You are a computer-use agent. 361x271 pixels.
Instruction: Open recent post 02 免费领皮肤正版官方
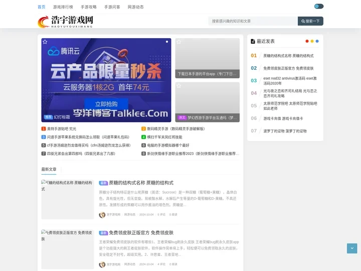288,68
